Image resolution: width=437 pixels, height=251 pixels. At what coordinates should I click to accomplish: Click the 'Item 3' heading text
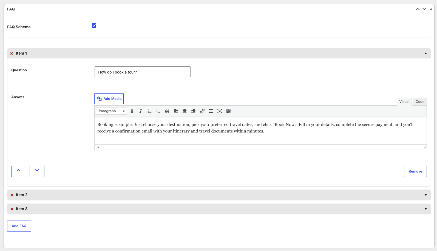pos(22,209)
